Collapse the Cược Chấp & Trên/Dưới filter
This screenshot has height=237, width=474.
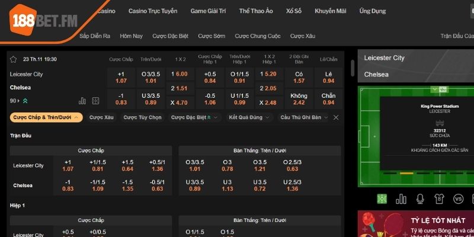click(x=46, y=117)
